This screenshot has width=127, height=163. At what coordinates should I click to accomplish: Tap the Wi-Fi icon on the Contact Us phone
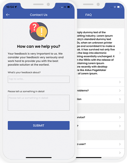click(65, 7)
